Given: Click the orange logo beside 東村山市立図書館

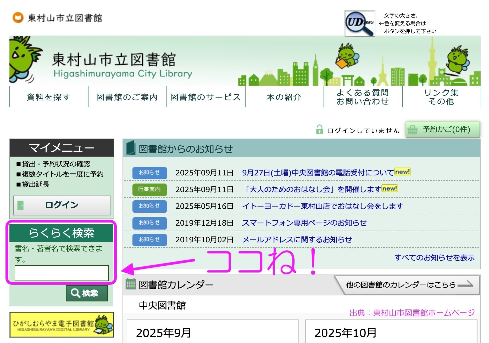Looking at the screenshot, I should click(17, 18).
